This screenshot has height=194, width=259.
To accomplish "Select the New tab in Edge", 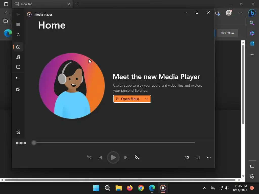I will (x=42, y=4).
